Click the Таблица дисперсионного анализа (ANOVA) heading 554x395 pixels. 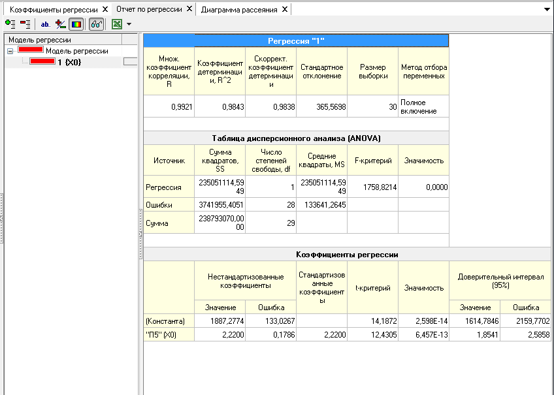tap(296, 138)
